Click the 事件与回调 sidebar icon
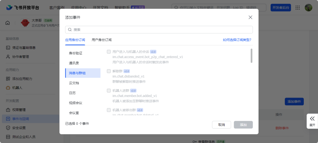The image size is (318, 143). 8,119
